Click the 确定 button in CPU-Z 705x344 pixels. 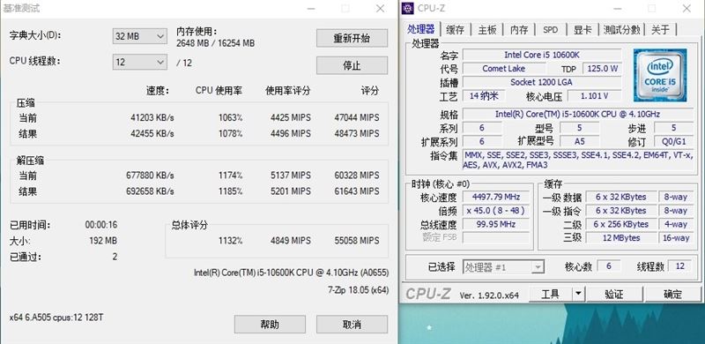pos(672,295)
